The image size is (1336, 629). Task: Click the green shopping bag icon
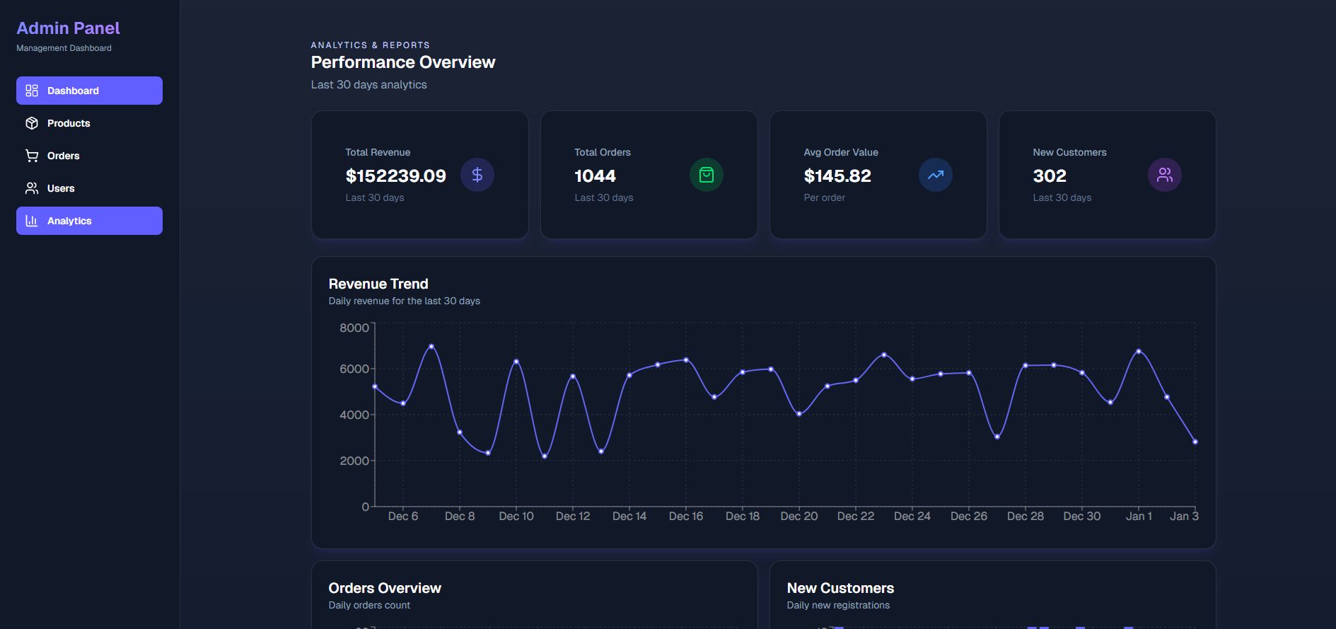[x=707, y=175]
